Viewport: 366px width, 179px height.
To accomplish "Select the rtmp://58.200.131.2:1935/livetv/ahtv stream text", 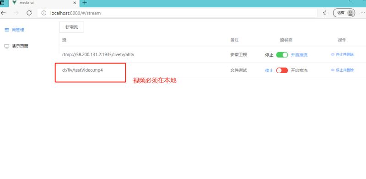I will coord(98,54).
